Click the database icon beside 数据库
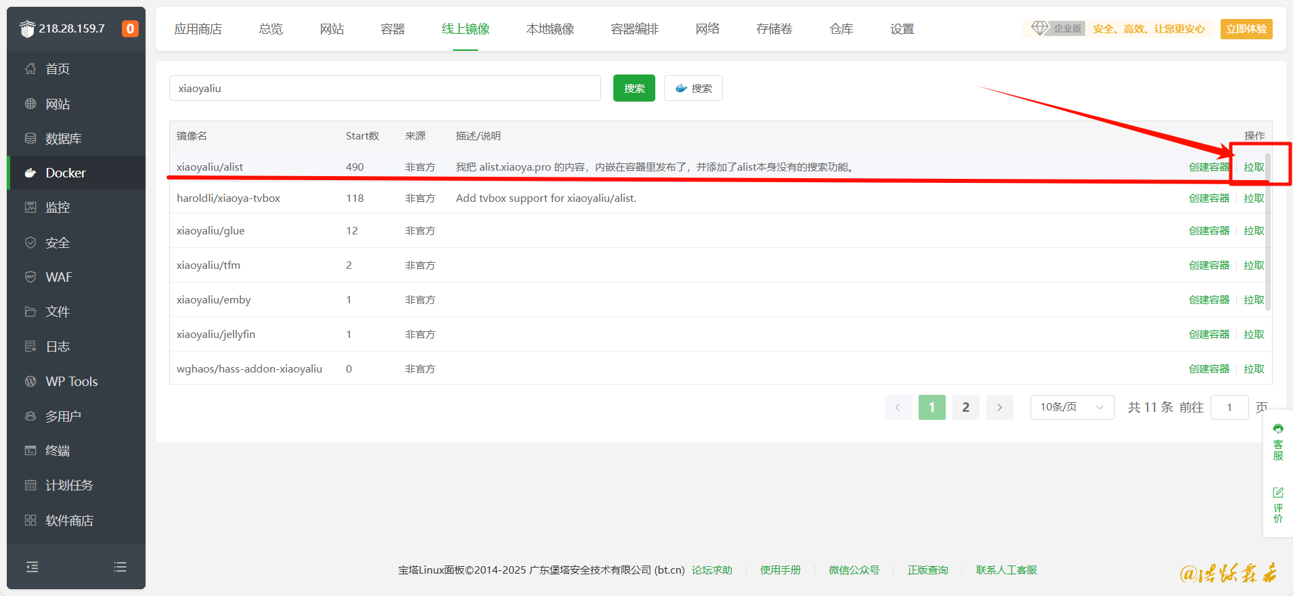The height and width of the screenshot is (596, 1293). (x=30, y=138)
